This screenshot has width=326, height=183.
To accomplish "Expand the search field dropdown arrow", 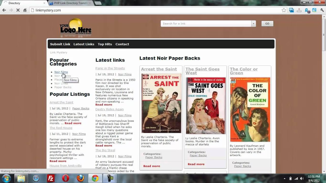I will click(253, 24).
